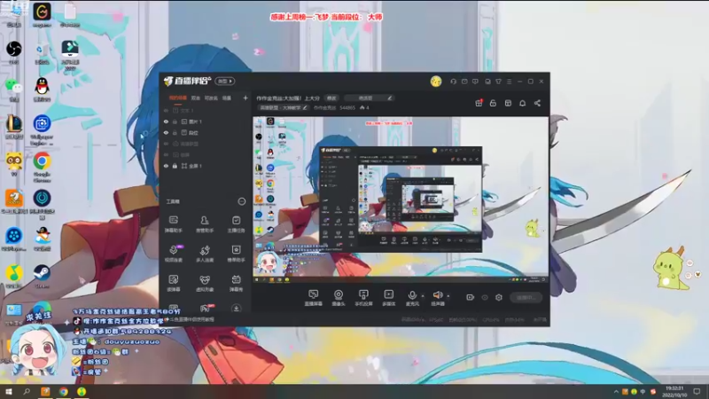Switch to the fourth scene tab
709x399 pixels.
227,98
